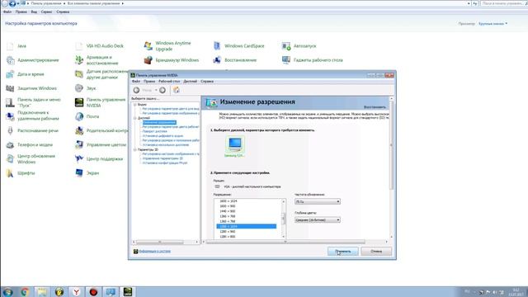Image resolution: width=528 pixels, height=297 pixels.
Task: Open Вид menu in Control Panel window
Action: 34,12
